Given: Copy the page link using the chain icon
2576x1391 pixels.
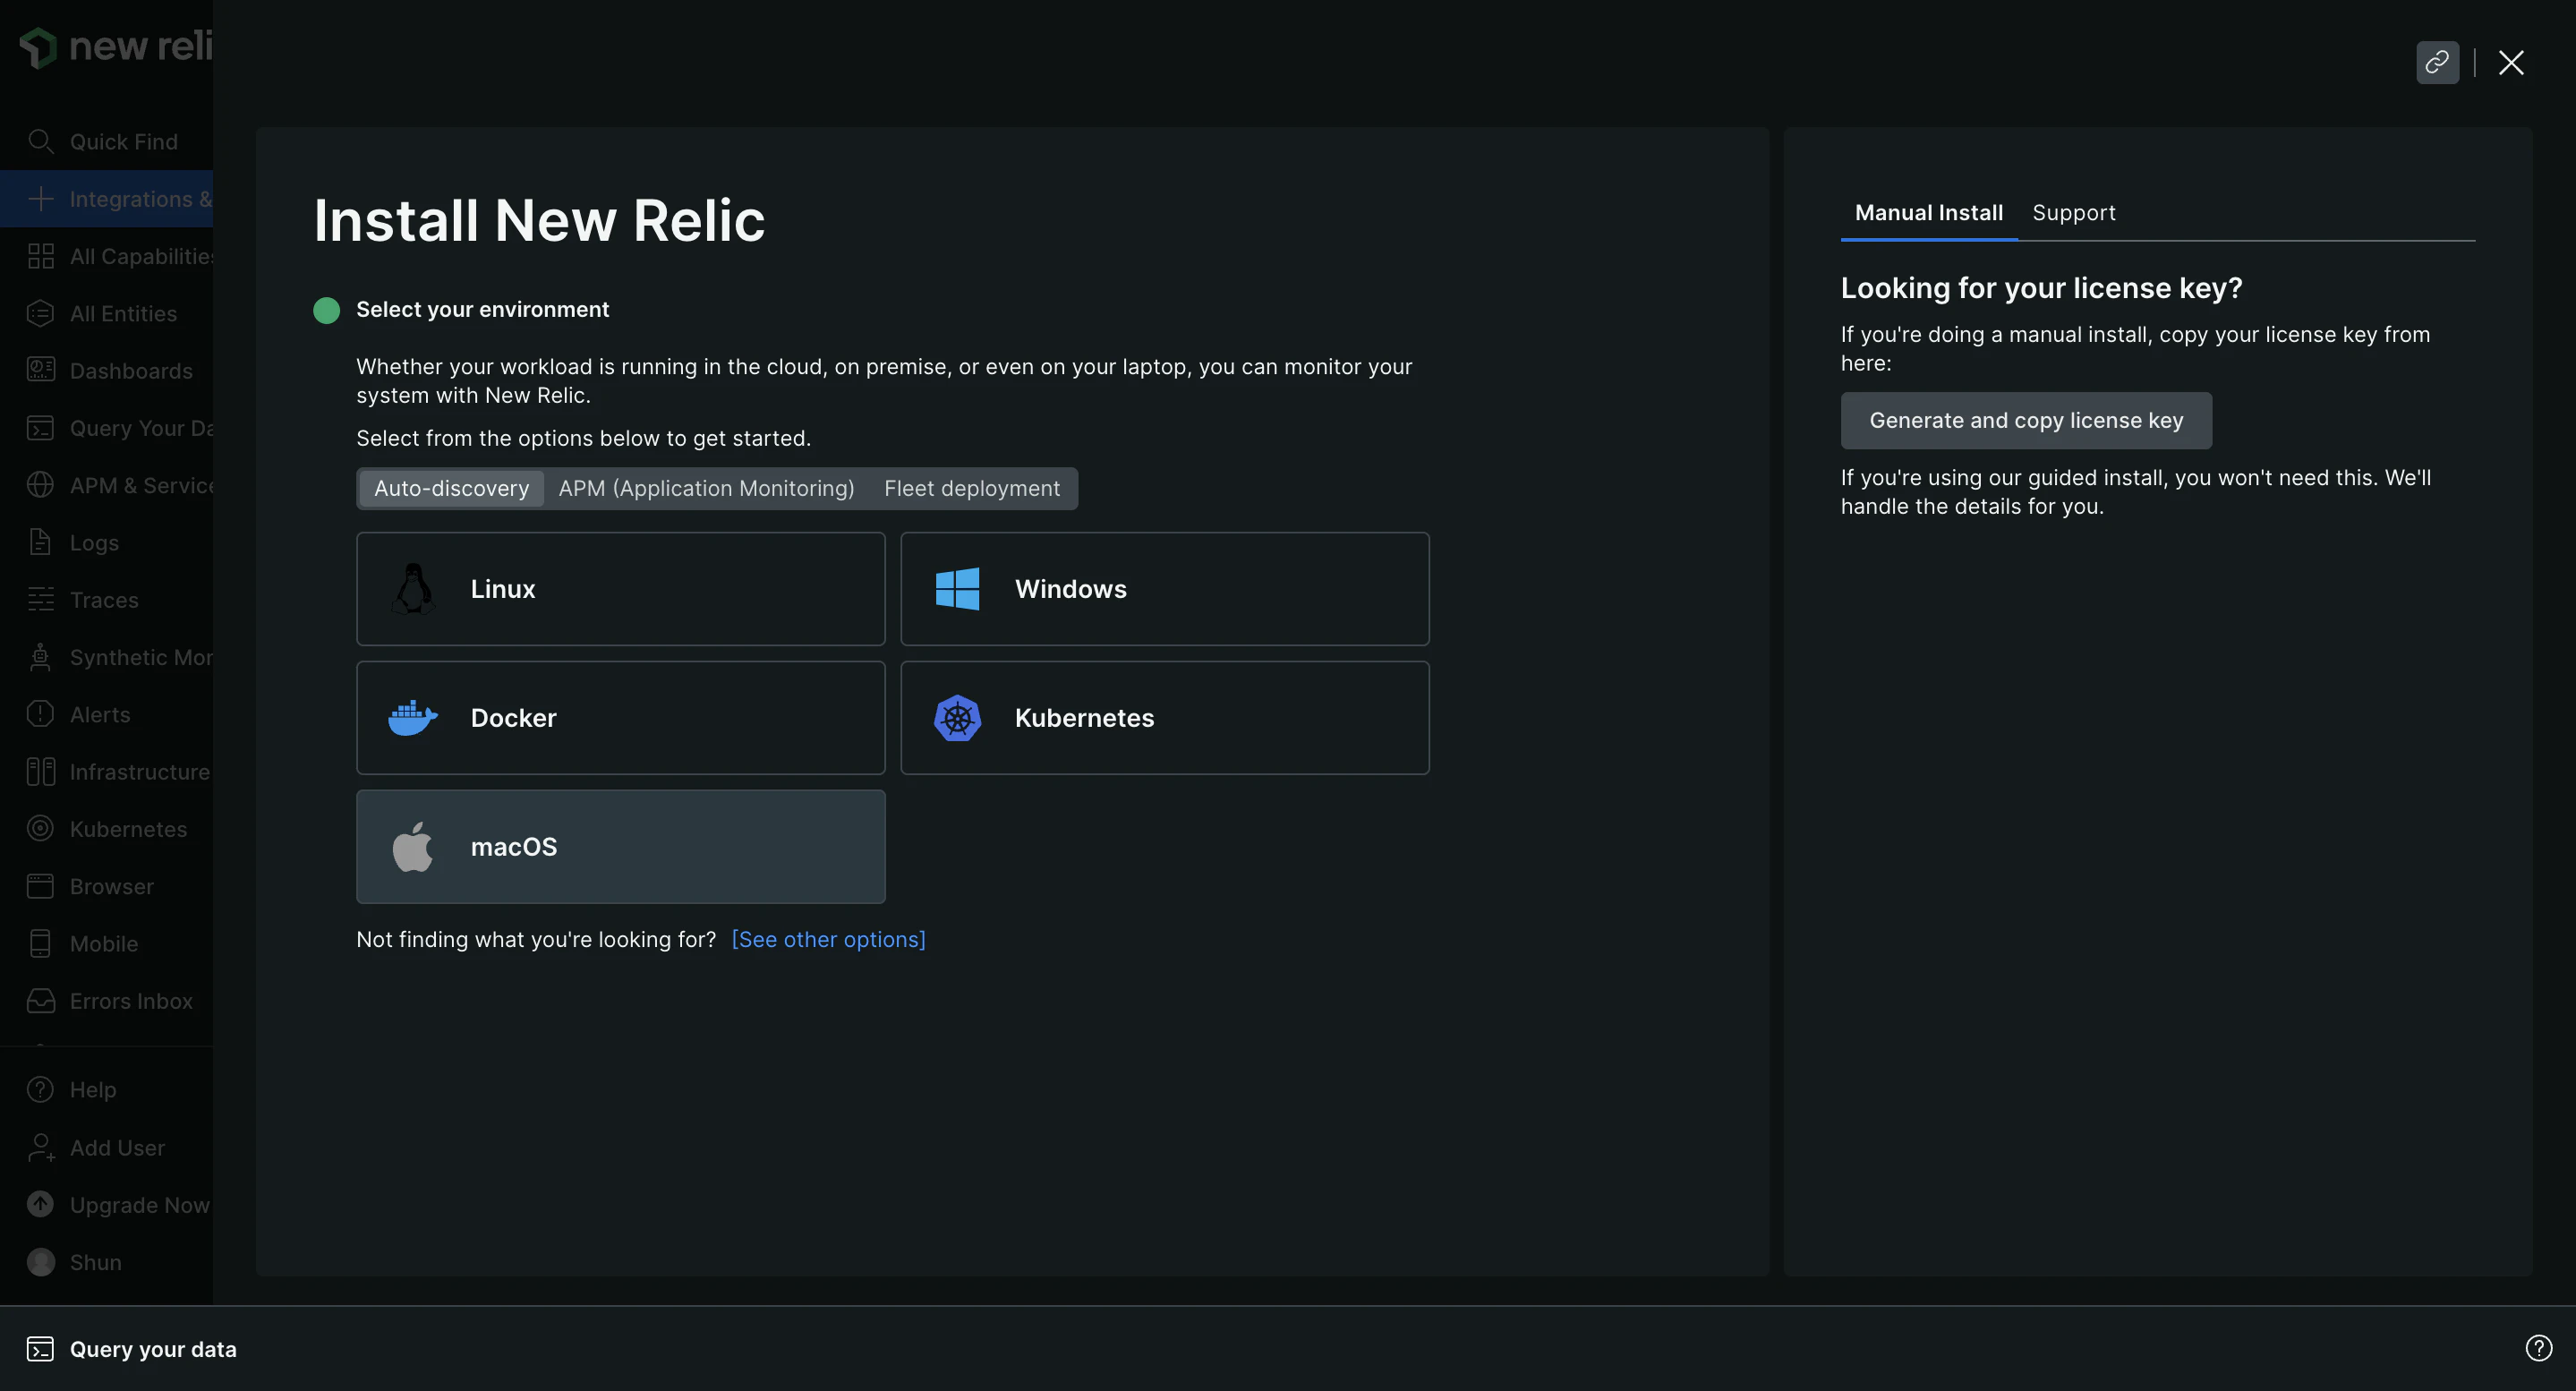Looking at the screenshot, I should point(2437,62).
